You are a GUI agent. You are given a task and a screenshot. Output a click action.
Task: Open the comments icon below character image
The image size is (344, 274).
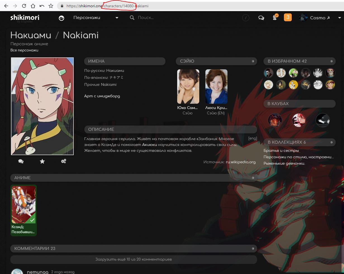tap(21, 161)
